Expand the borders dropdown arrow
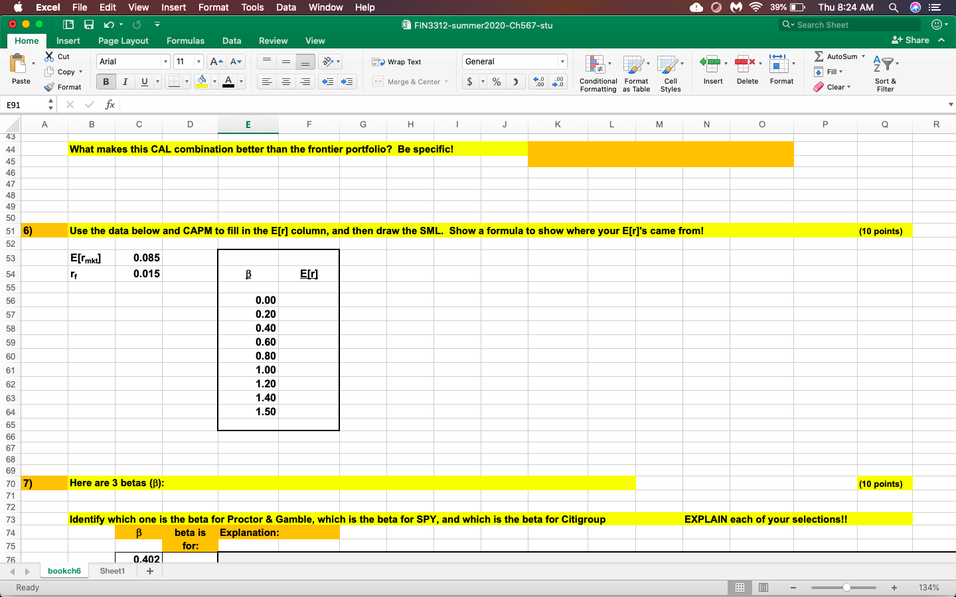 (x=187, y=82)
